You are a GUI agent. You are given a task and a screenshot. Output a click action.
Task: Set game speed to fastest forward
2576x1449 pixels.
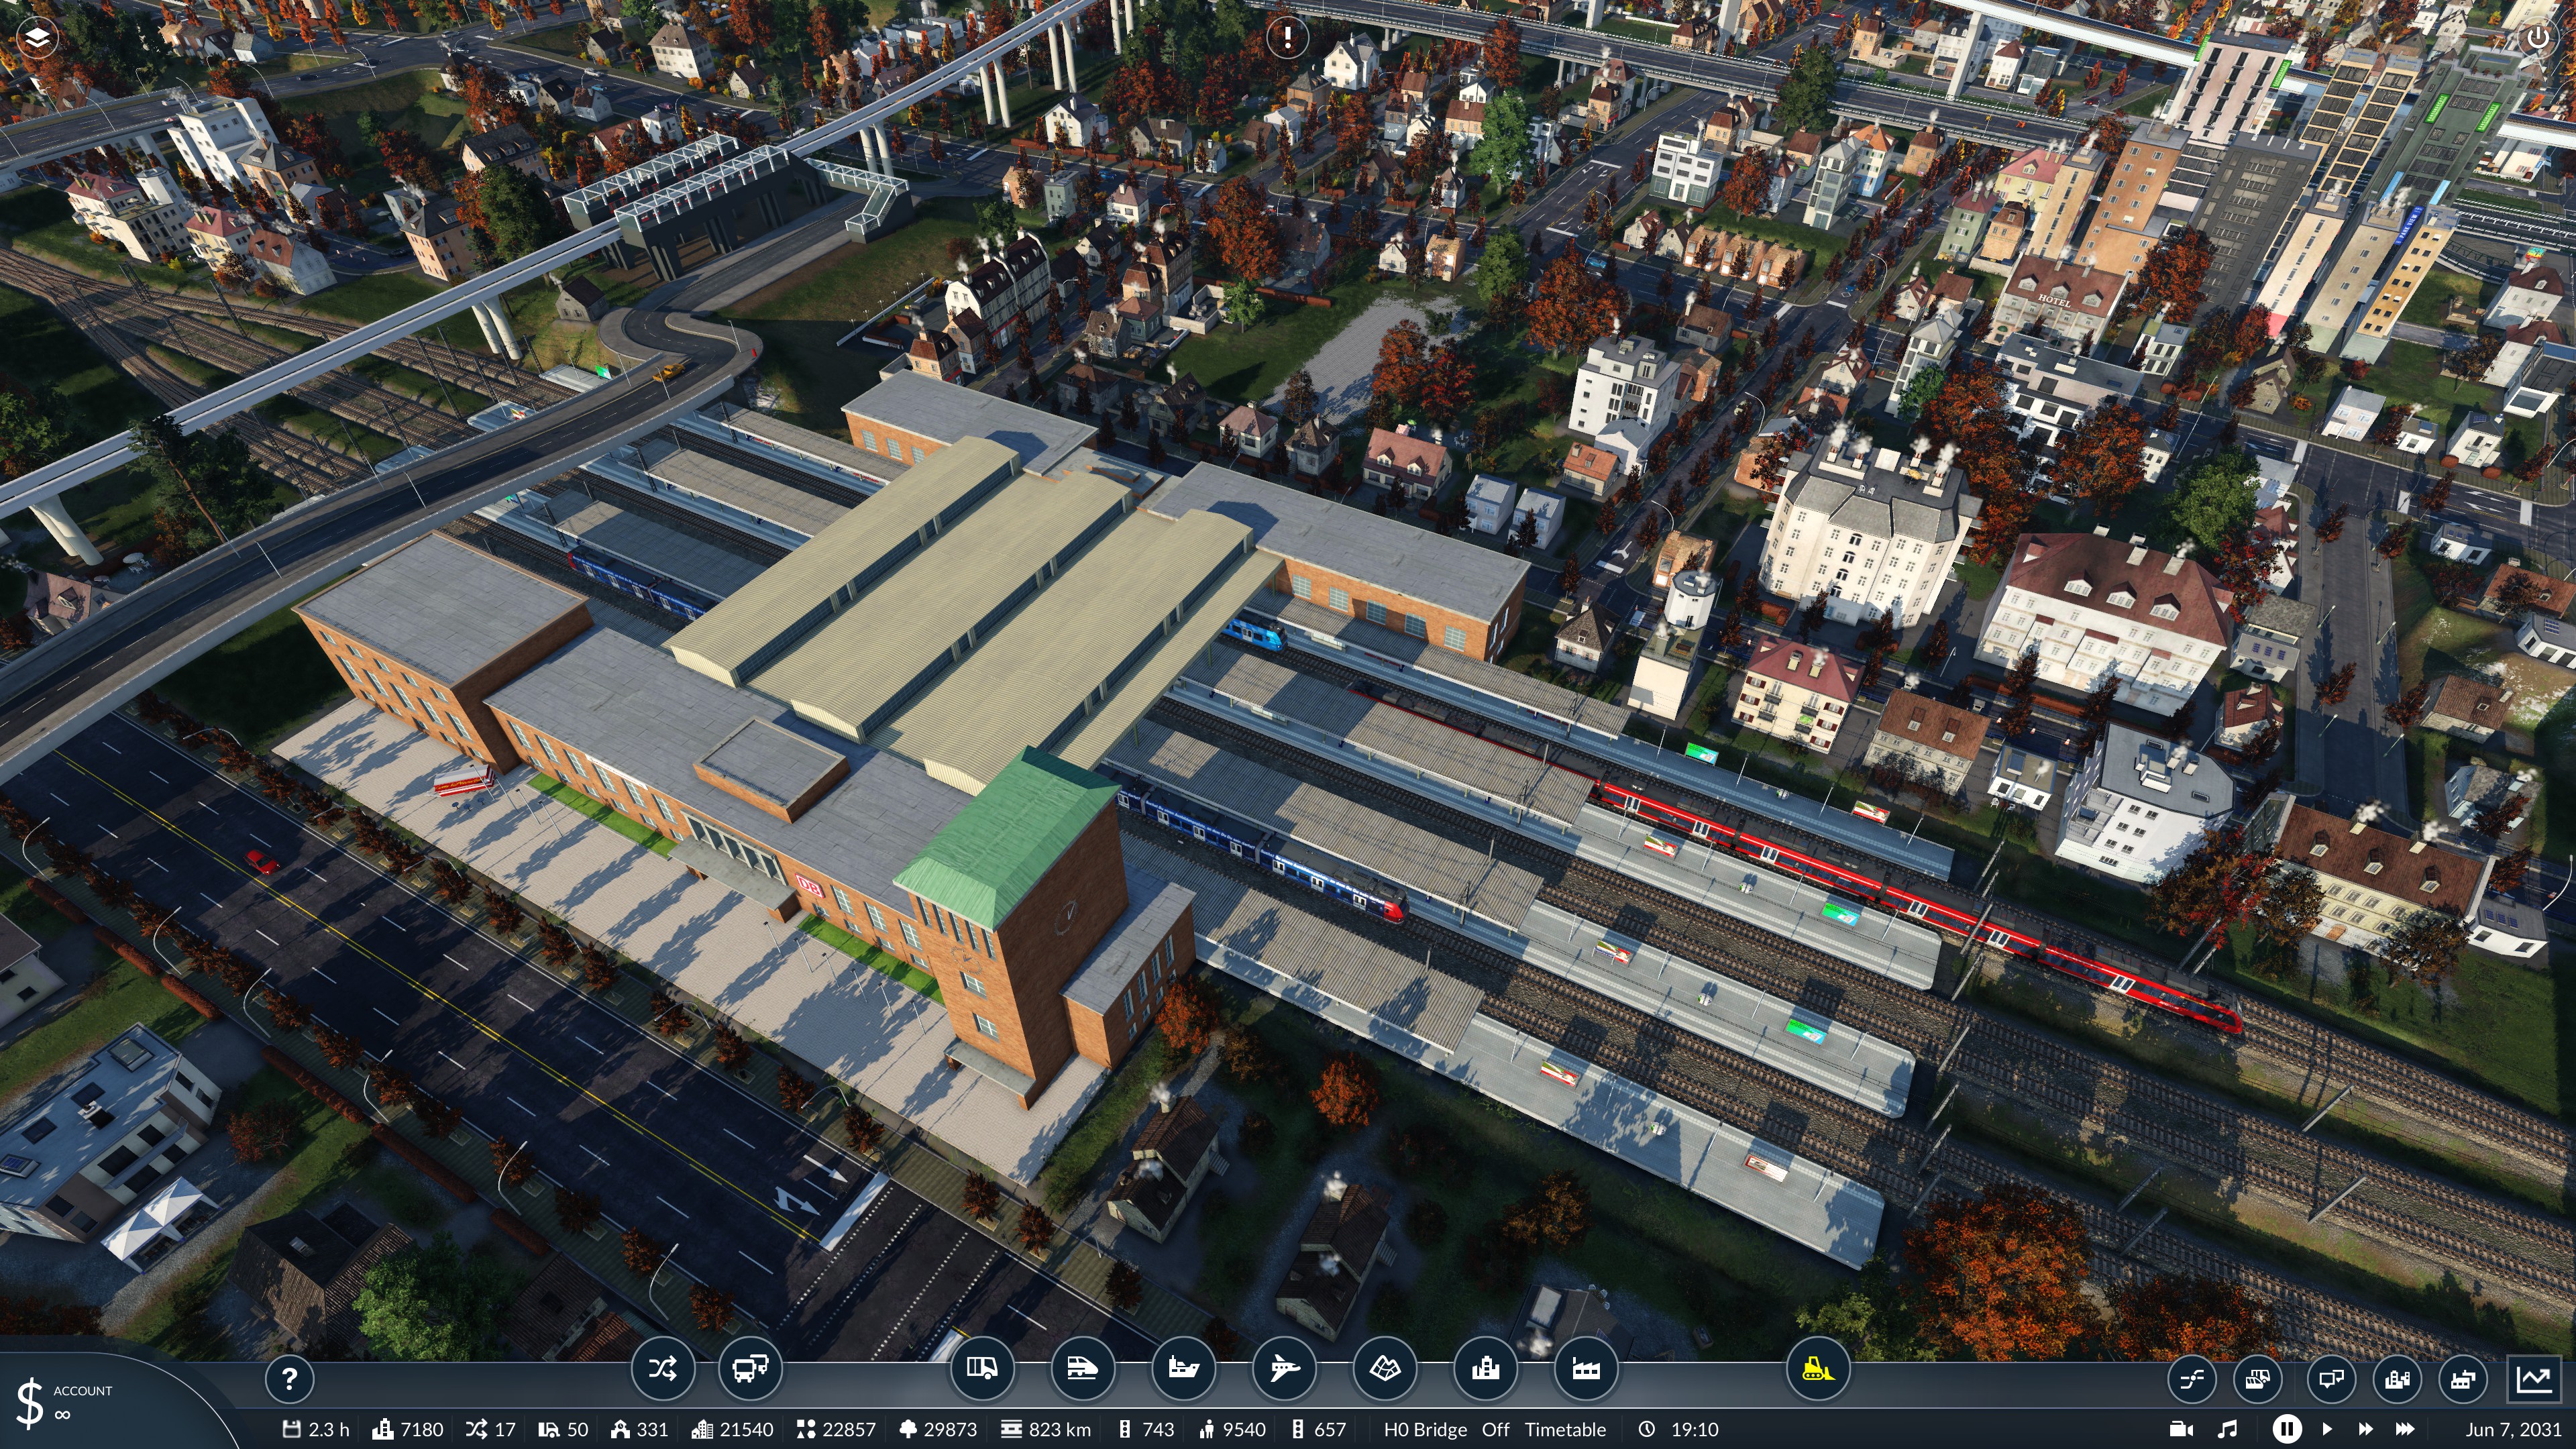point(2405,1429)
